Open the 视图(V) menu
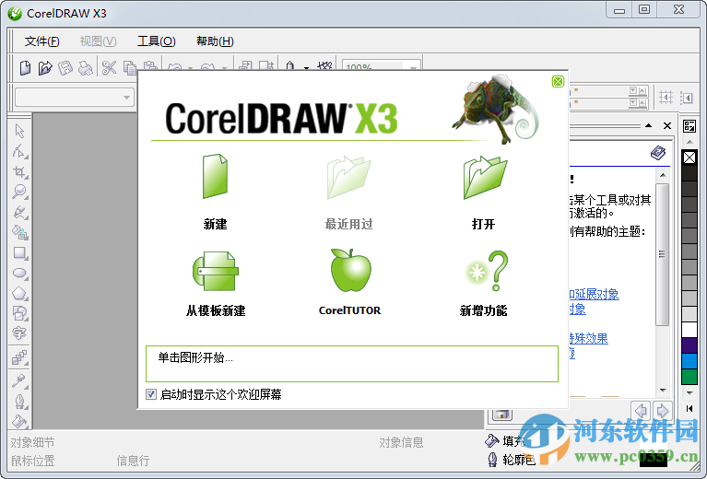 coord(98,41)
